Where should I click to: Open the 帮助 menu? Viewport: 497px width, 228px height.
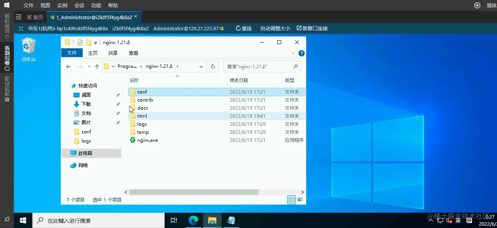113,5
